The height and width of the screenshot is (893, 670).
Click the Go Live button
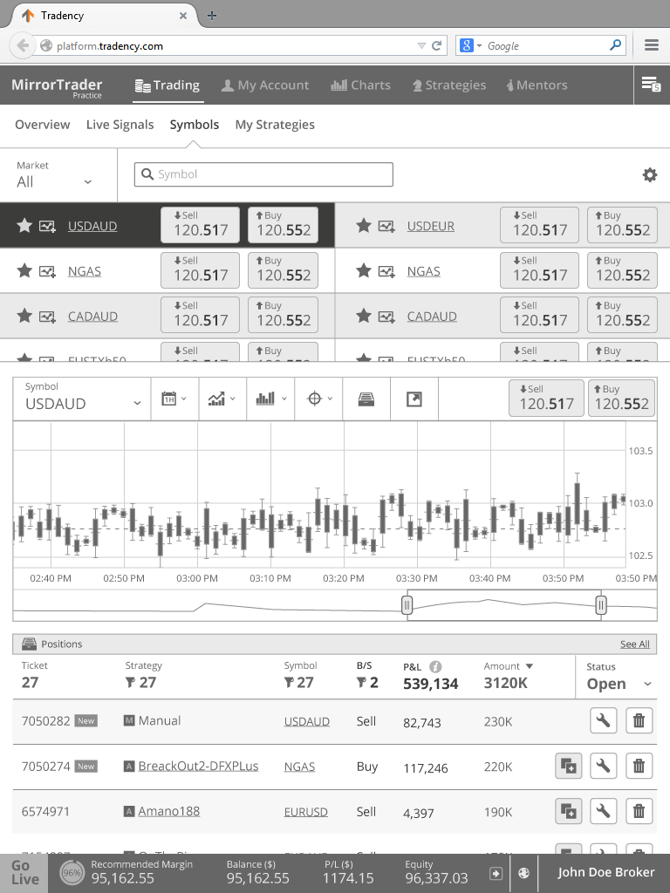point(24,873)
